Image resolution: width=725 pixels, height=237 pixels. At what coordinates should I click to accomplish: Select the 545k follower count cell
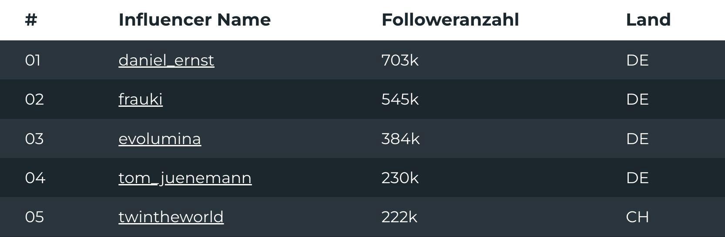[x=400, y=99]
